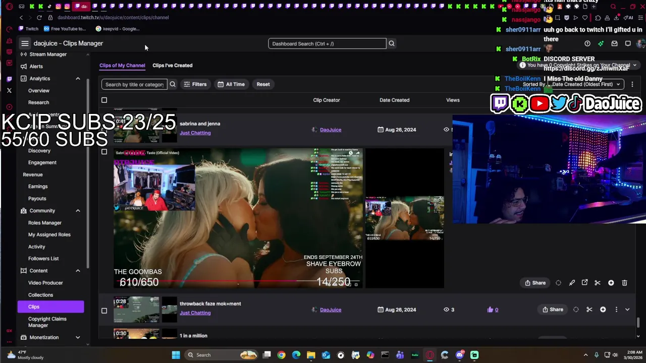Click the Windows Start button
Viewport: 646px width, 363px height.
click(176, 355)
